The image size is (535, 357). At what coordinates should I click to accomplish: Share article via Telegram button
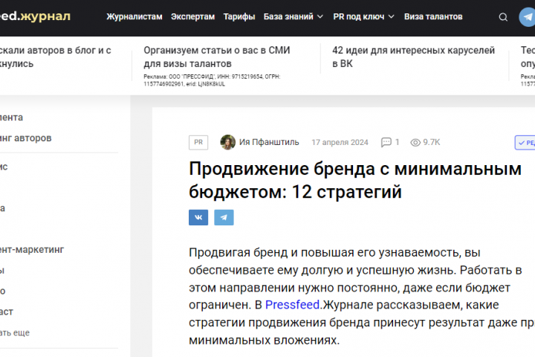point(224,217)
